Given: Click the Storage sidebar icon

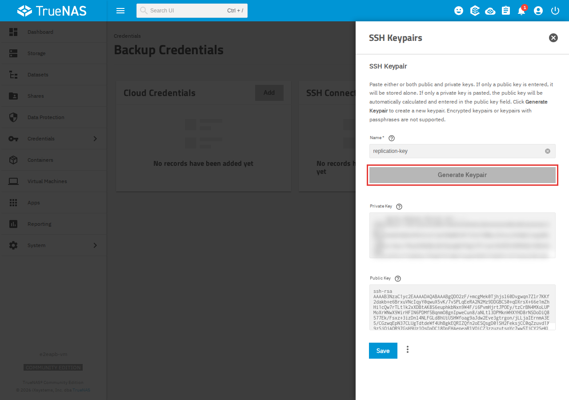Looking at the screenshot, I should (x=13, y=53).
